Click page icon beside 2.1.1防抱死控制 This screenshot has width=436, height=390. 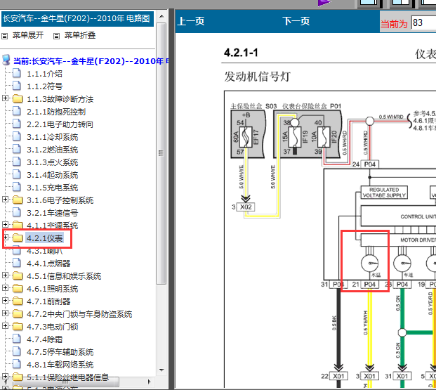click(17, 111)
